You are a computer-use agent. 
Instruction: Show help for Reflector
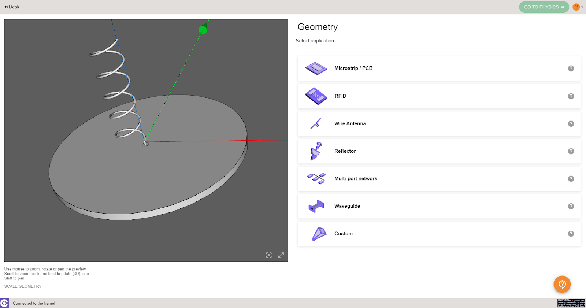tap(571, 151)
